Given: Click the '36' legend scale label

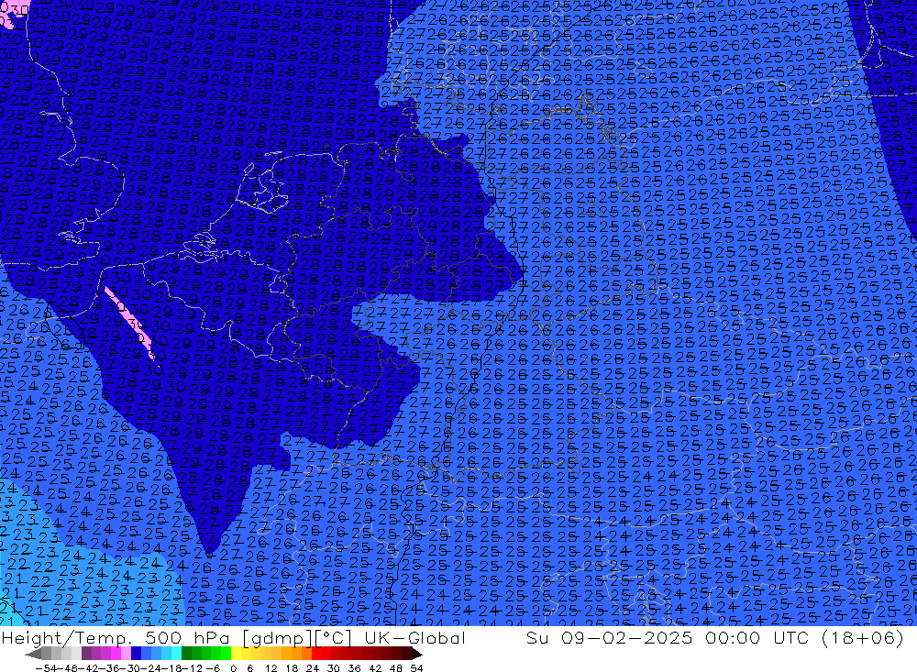Looking at the screenshot, I should point(354,668).
